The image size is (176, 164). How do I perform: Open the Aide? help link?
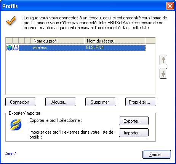pos(10,154)
